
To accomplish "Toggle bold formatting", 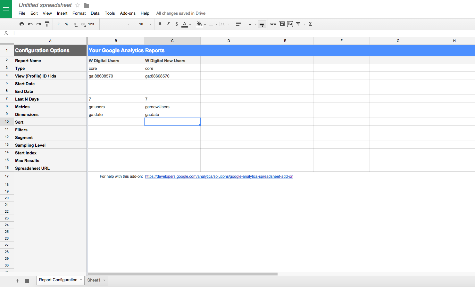I will (x=160, y=24).
